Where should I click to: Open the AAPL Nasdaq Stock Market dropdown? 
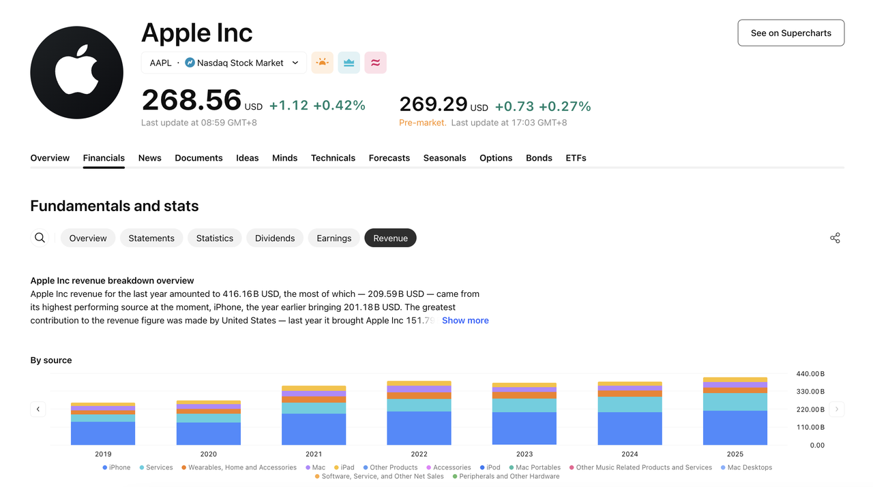tap(224, 63)
